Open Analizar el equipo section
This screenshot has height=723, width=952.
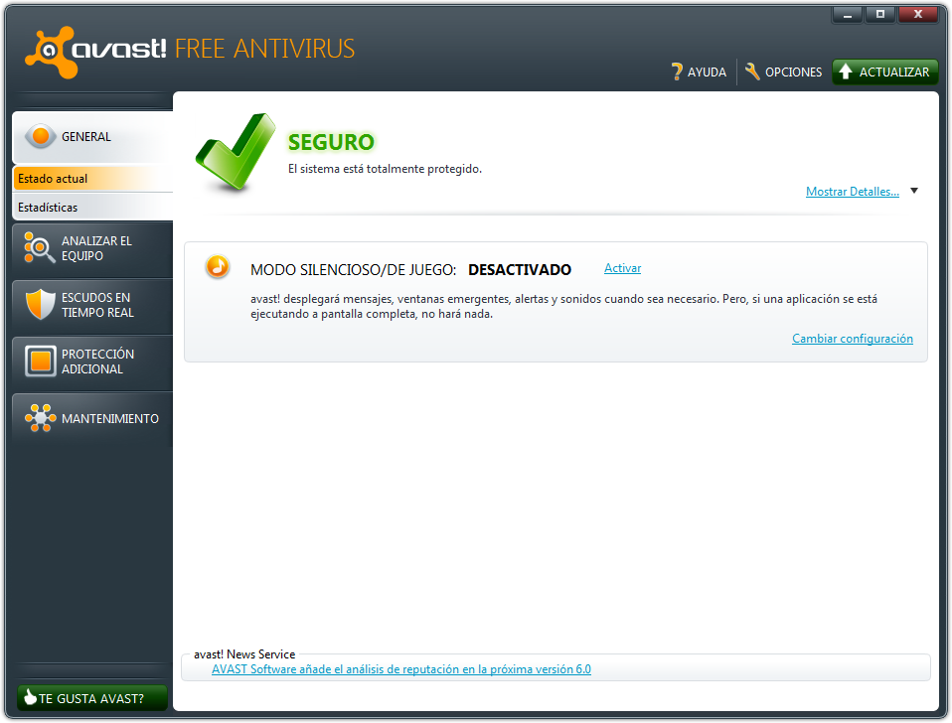pos(92,248)
